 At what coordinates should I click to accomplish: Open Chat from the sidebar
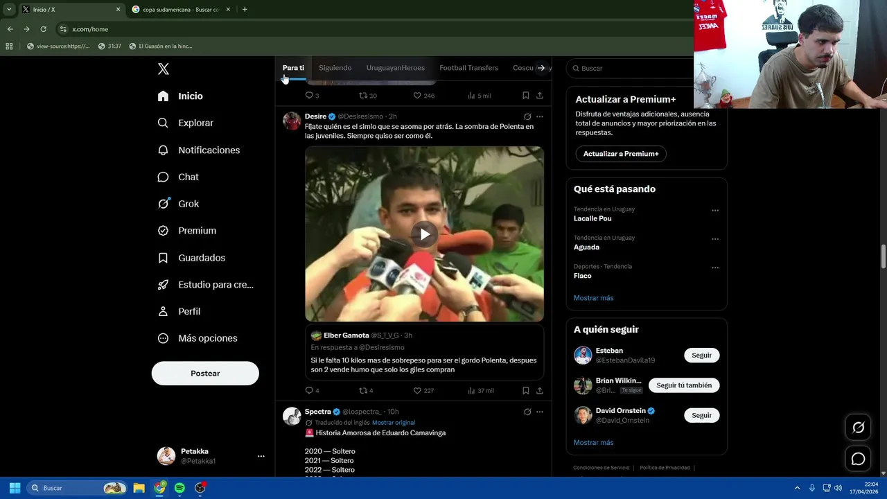pos(177,177)
